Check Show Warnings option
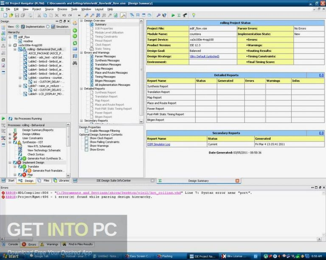Viewport: 326px width, 260px height. tap(87, 146)
